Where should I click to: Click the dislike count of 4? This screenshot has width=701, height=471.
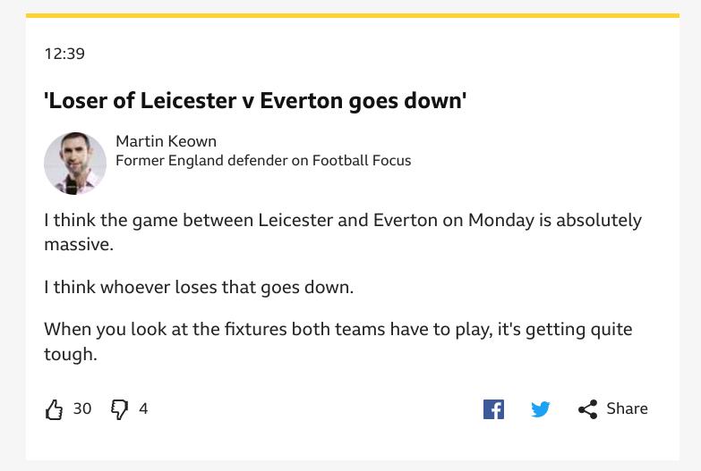point(143,408)
